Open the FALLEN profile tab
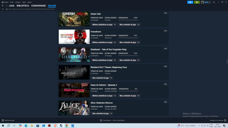 coord(52,6)
